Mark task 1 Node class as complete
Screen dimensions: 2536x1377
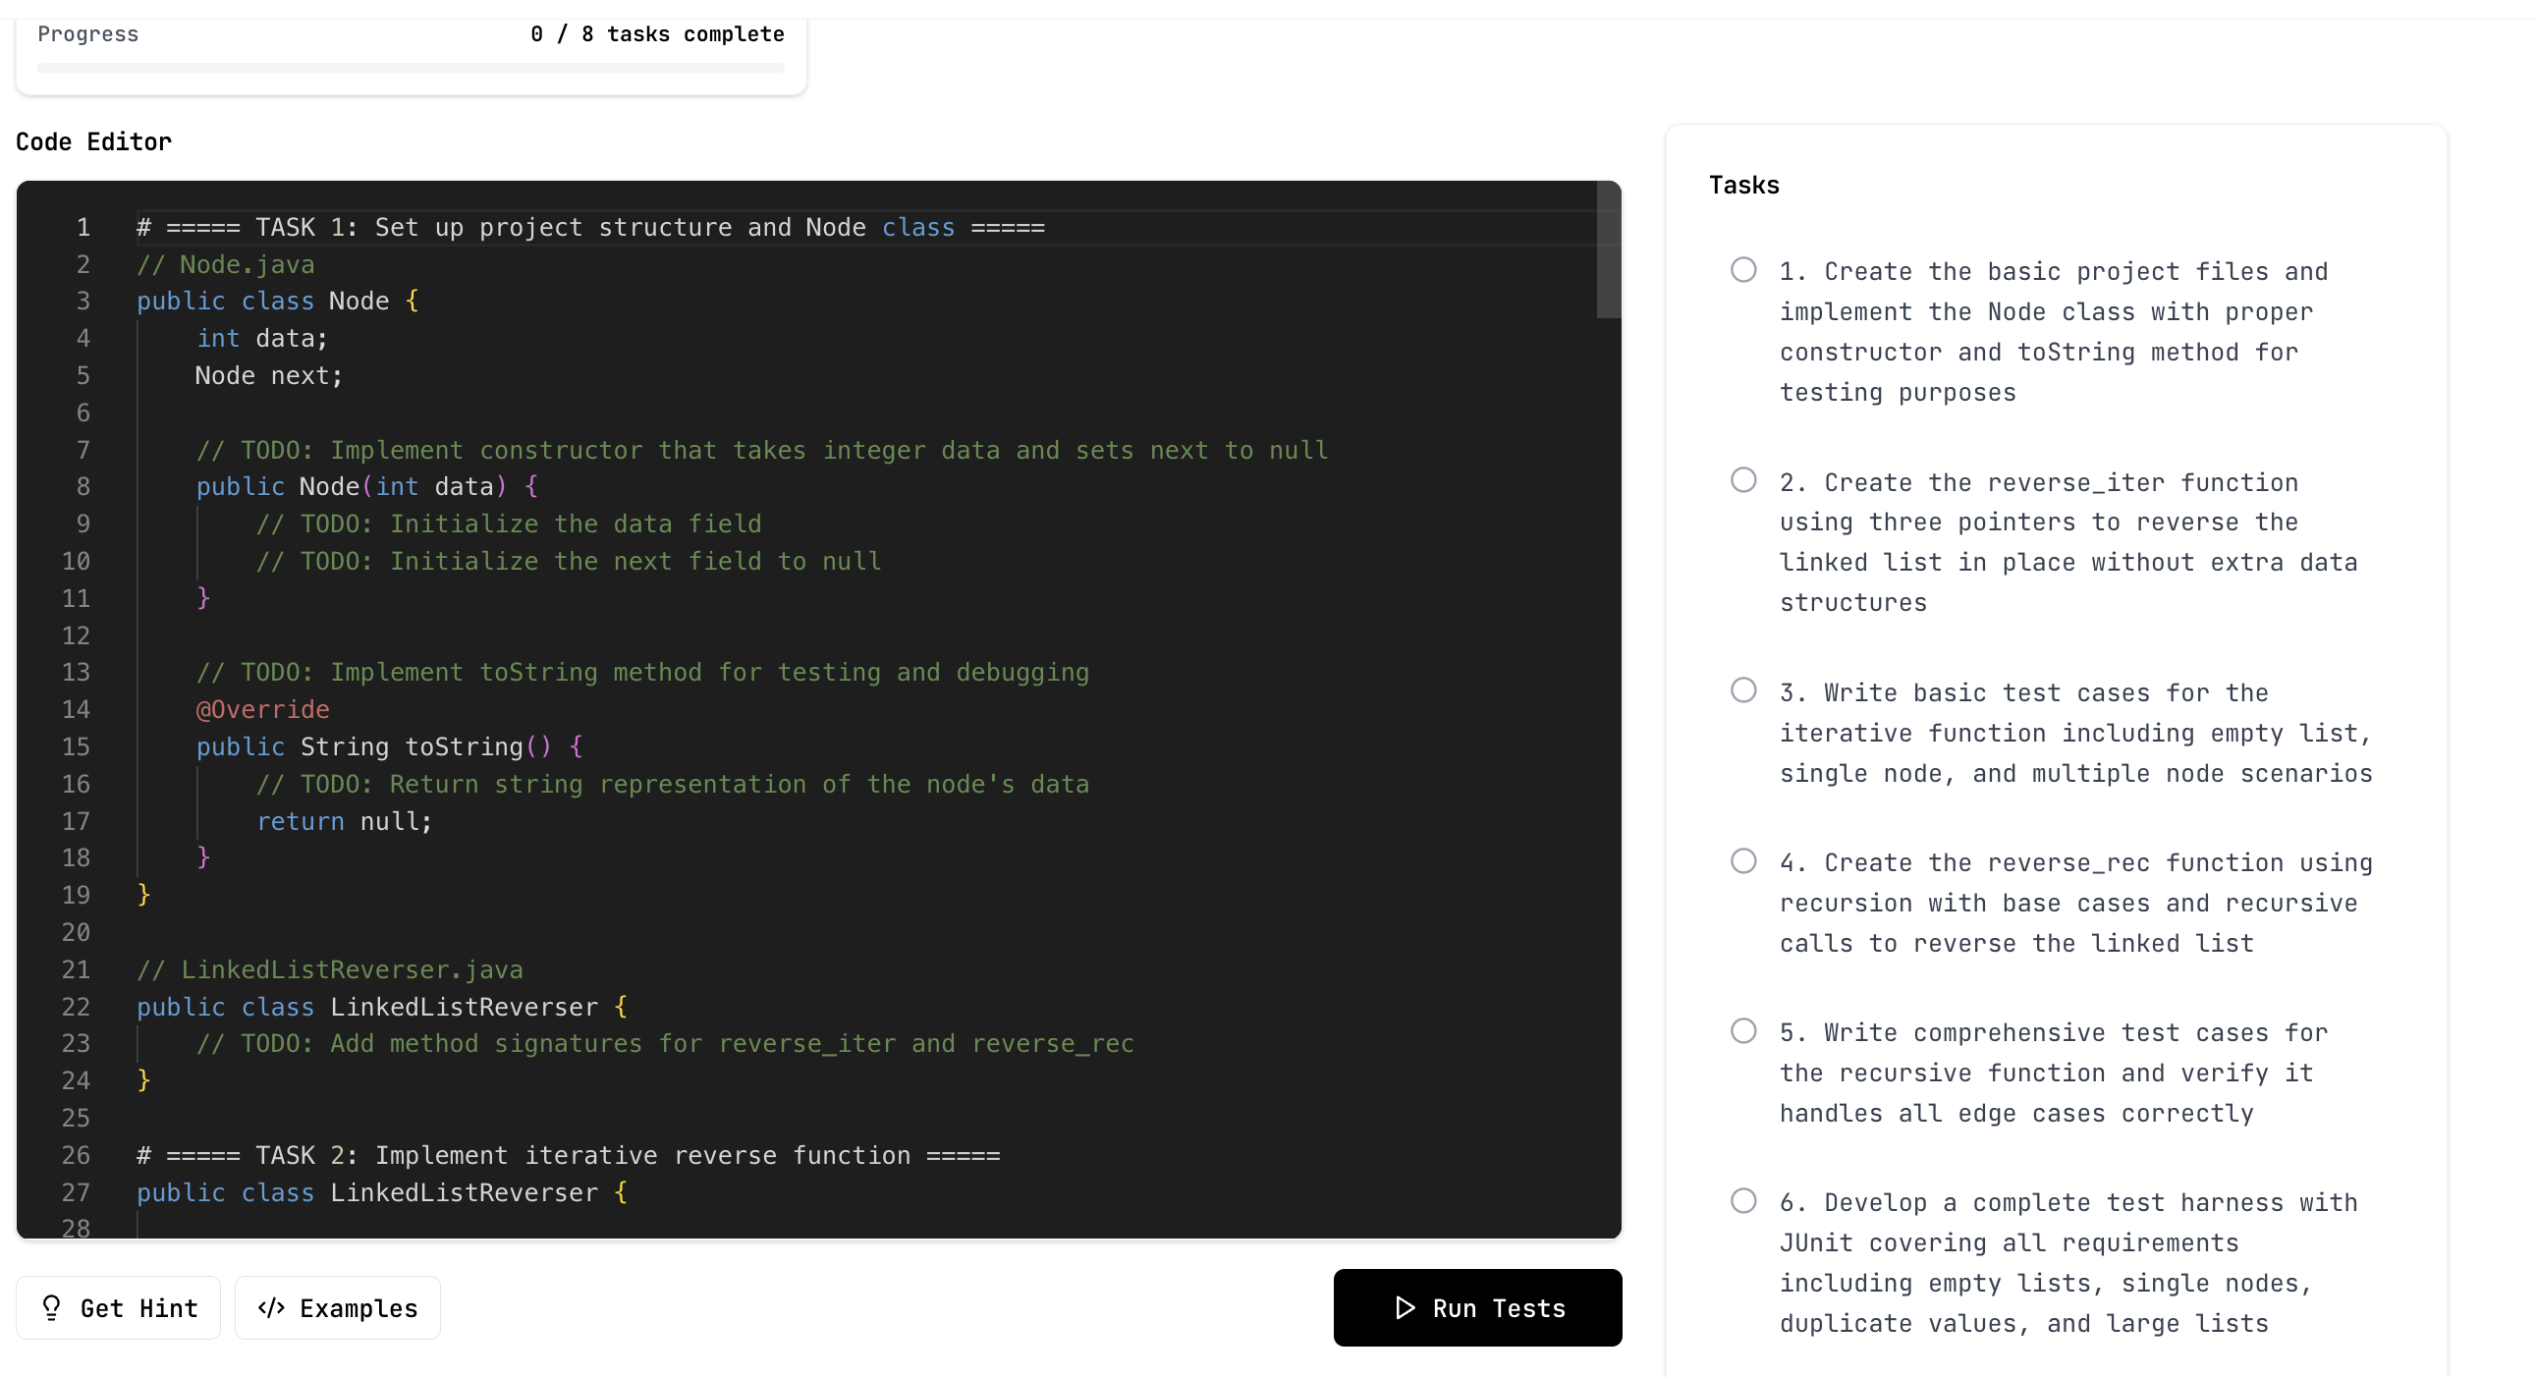pyautogui.click(x=1742, y=270)
